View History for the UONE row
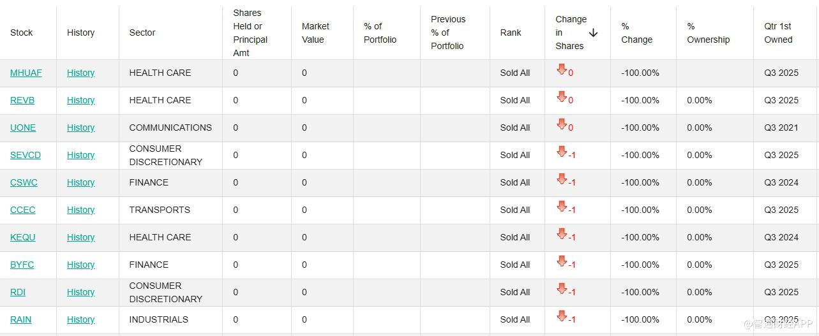Image resolution: width=819 pixels, height=336 pixels. coord(80,128)
